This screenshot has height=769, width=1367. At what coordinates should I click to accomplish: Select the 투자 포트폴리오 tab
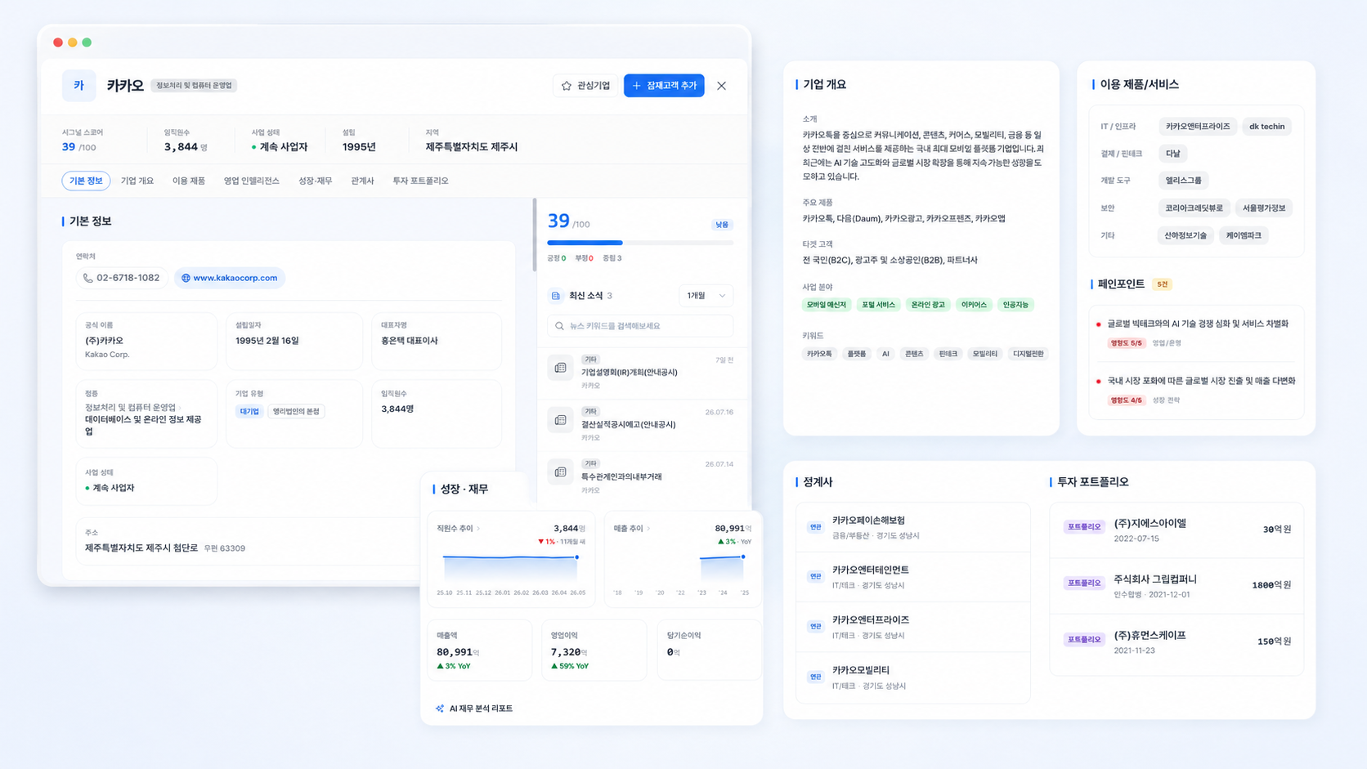pyautogui.click(x=420, y=181)
